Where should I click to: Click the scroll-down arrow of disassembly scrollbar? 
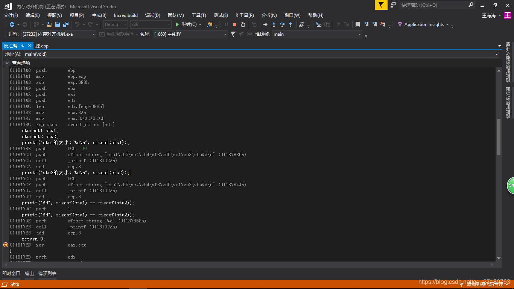[x=499, y=258]
